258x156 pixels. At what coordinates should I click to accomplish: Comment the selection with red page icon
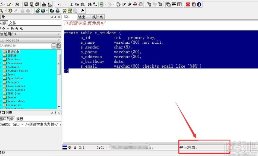pos(135,4)
